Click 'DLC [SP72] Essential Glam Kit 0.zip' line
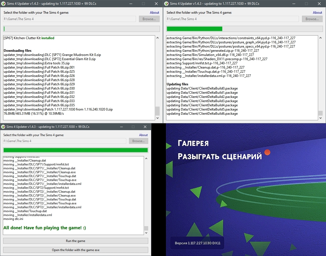The width and height of the screenshot is (326, 256). tap(49, 59)
